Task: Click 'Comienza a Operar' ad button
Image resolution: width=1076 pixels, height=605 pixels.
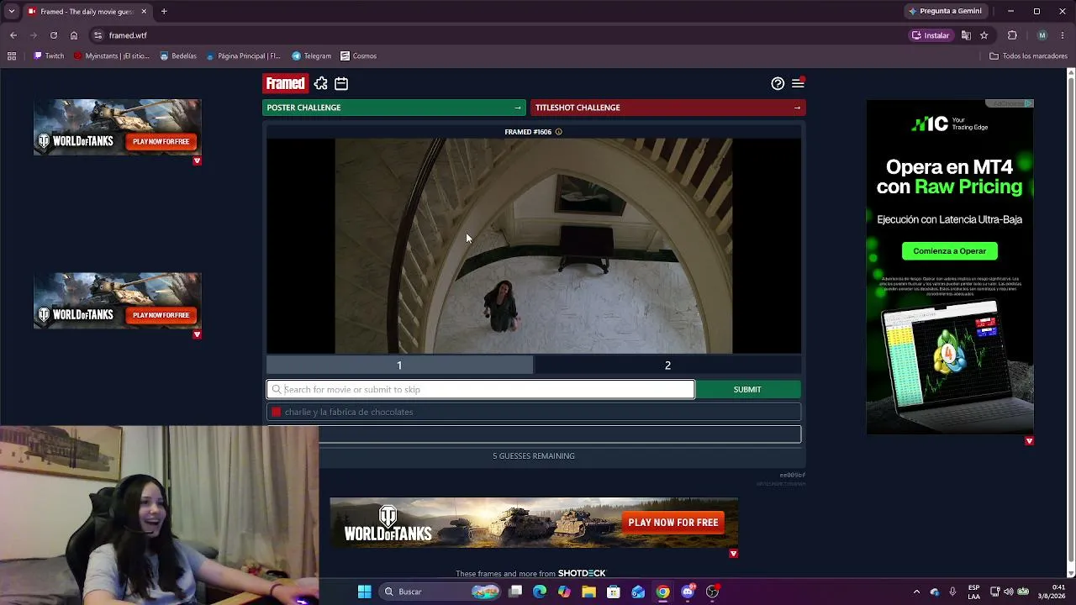Action: click(x=950, y=250)
